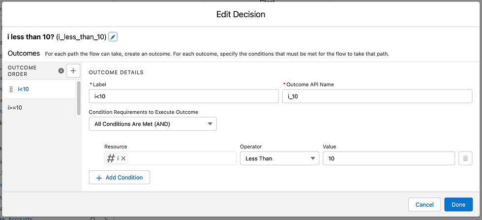Viewport: 482px width, 220px height.
Task: Click the Label input field
Action: [184, 96]
